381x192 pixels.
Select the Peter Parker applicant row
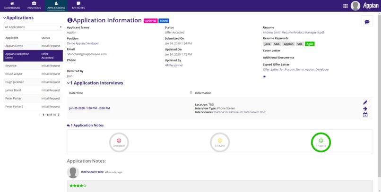(33, 99)
